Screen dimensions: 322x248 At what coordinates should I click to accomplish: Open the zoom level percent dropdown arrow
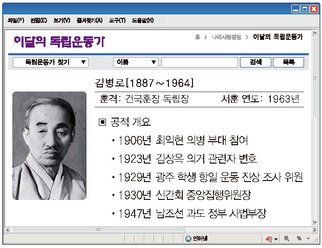[308, 239]
